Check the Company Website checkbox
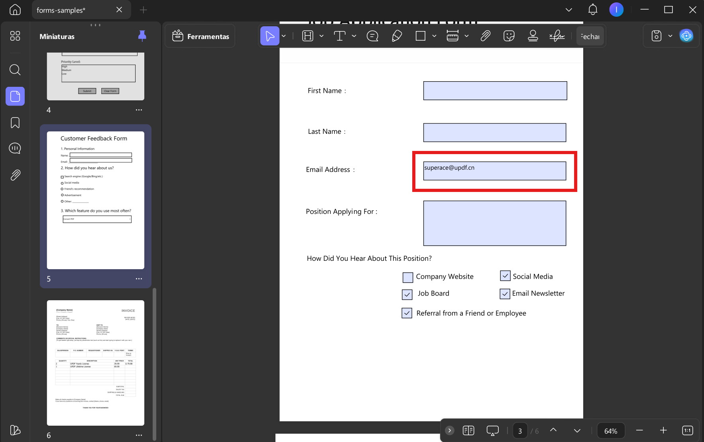The height and width of the screenshot is (442, 704). 408,277
